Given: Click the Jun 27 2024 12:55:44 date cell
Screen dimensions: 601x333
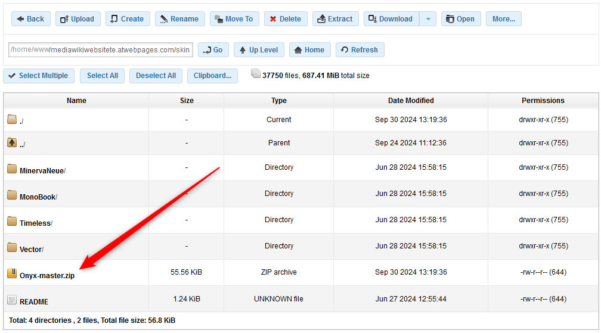Looking at the screenshot, I should [410, 299].
